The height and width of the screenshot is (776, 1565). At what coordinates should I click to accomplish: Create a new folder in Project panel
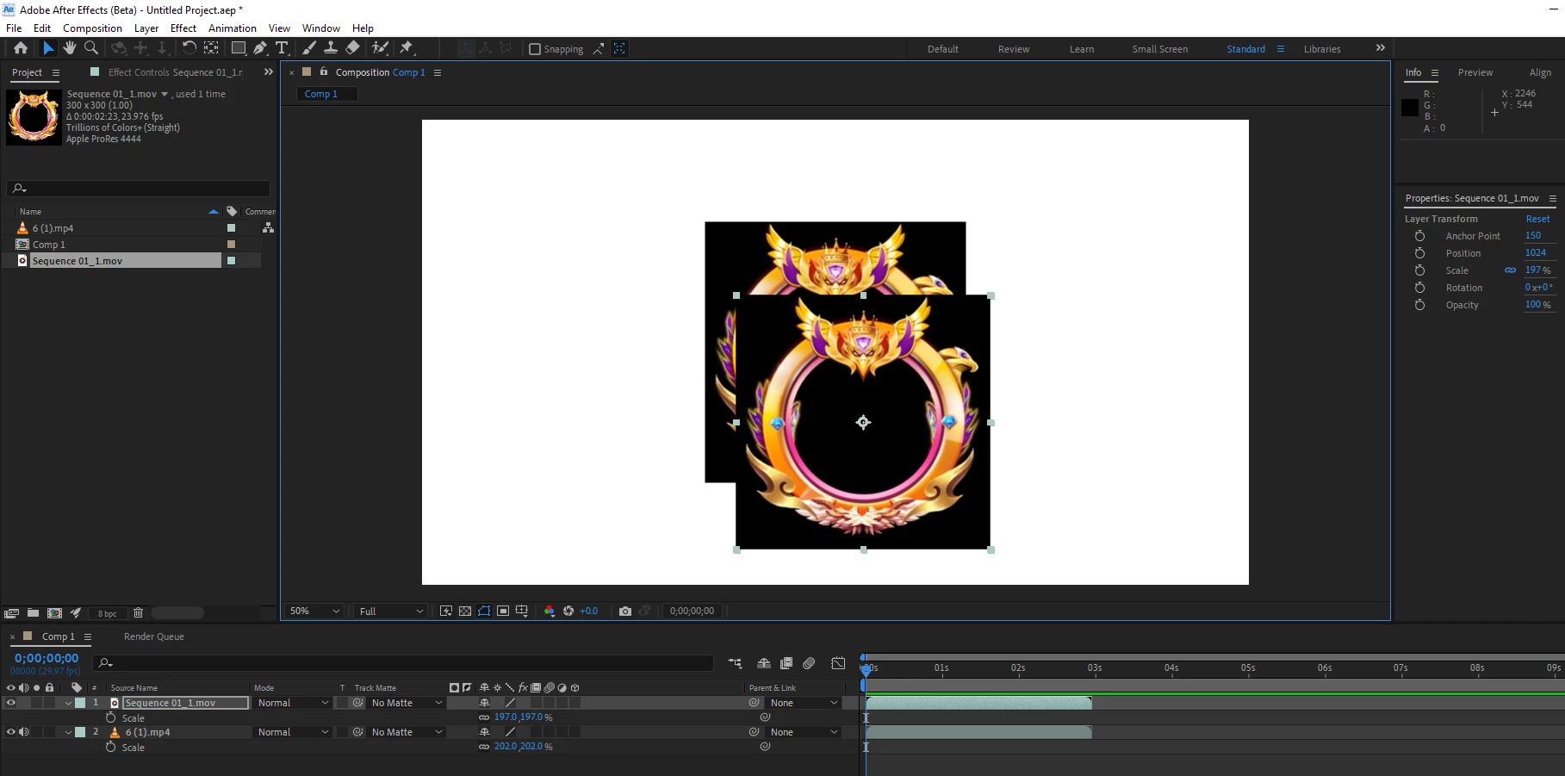point(33,613)
